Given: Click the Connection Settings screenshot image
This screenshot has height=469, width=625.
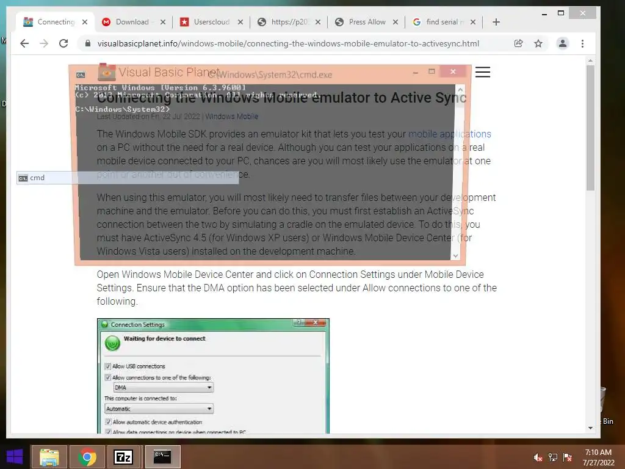Looking at the screenshot, I should (213, 376).
